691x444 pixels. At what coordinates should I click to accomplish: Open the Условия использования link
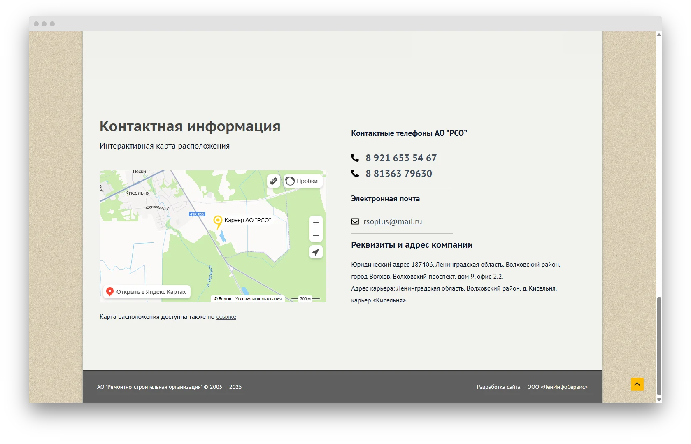click(x=258, y=299)
